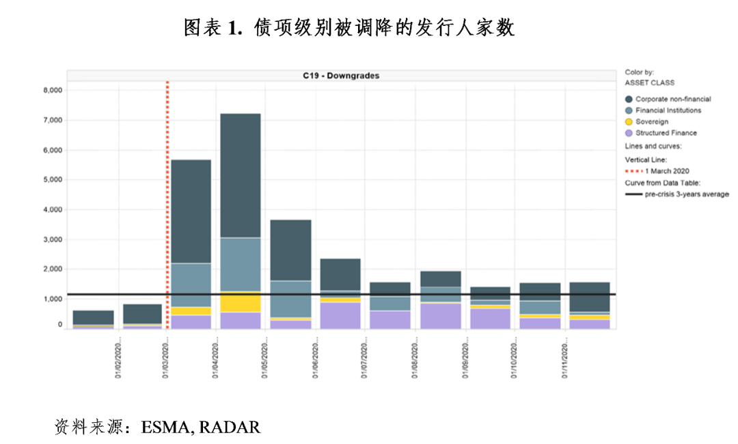Click the red dotted vertical line in the chart

[167, 205]
